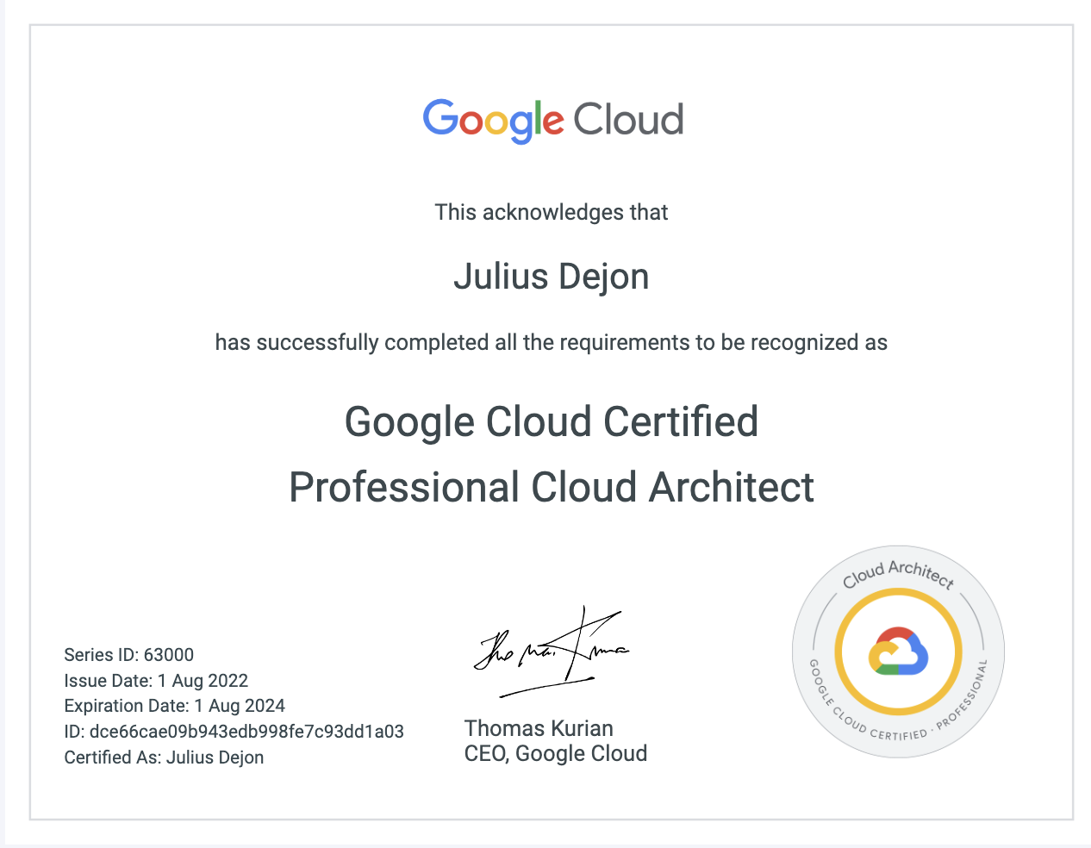Click the multicolor cloud icon inside the badge
Screen dimensions: 1091x848
point(898,652)
